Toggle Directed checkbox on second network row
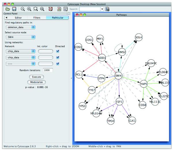173x151 pixels. point(58,57)
